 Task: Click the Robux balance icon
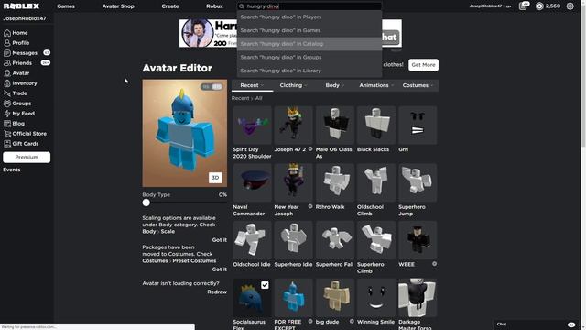click(x=539, y=6)
